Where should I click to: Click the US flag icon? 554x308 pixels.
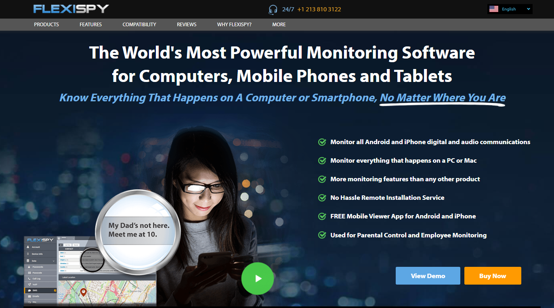click(x=493, y=9)
